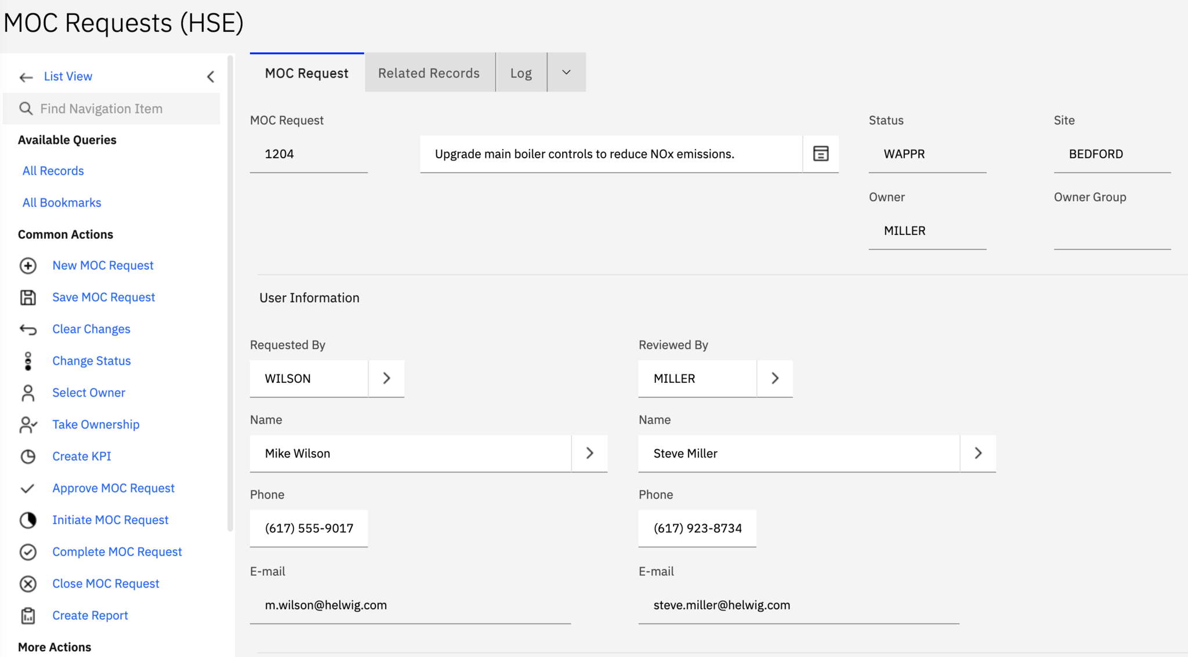Open the long description icon next to description
Viewport: 1188px width, 657px height.
(820, 154)
